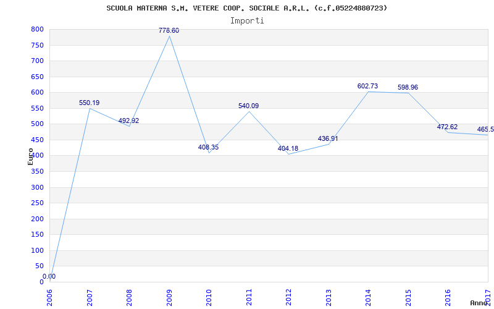Select the 2011 x-axis year label

point(249,298)
